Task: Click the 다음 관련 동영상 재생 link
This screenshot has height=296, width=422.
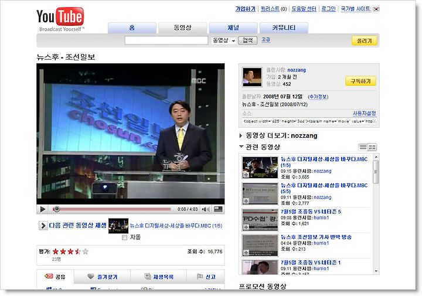Action: (x=78, y=226)
